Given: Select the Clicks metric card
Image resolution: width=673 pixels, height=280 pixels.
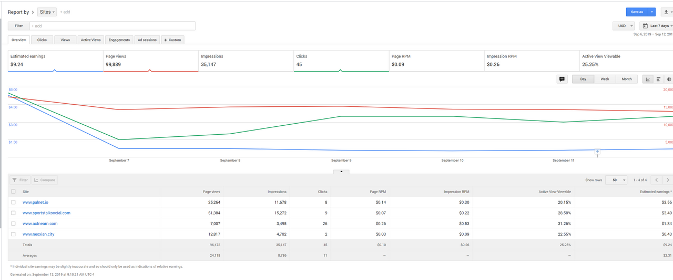Looking at the screenshot, I should pos(341,61).
